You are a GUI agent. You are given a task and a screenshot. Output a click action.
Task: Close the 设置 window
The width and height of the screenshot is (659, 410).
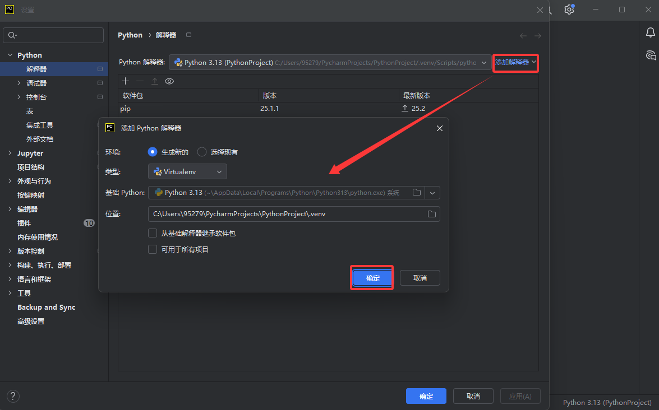point(540,10)
